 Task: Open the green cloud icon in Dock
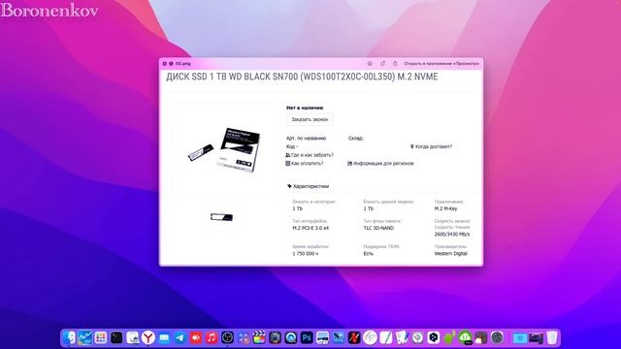[465, 337]
